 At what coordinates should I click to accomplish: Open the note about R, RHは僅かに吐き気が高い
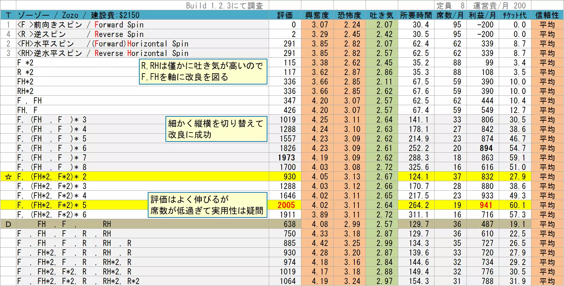(203, 72)
